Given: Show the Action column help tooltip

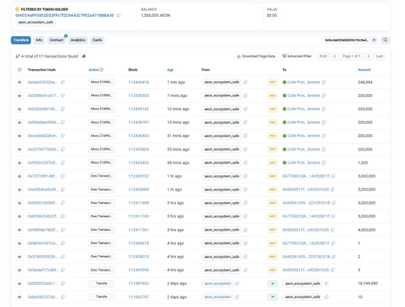Looking at the screenshot, I should [x=101, y=70].
